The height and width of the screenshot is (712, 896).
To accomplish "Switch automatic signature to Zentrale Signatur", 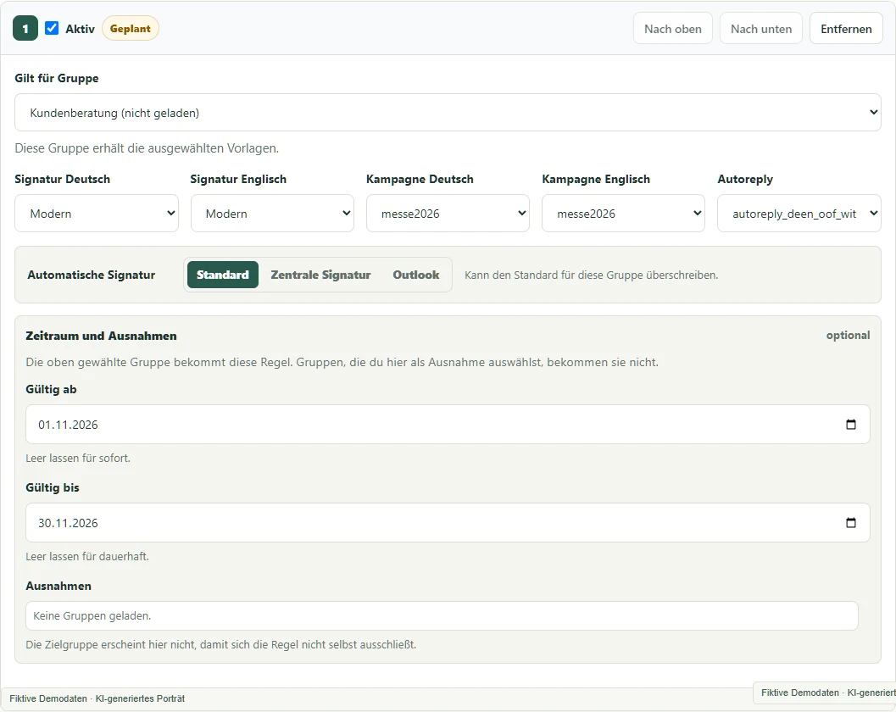I will pyautogui.click(x=320, y=275).
